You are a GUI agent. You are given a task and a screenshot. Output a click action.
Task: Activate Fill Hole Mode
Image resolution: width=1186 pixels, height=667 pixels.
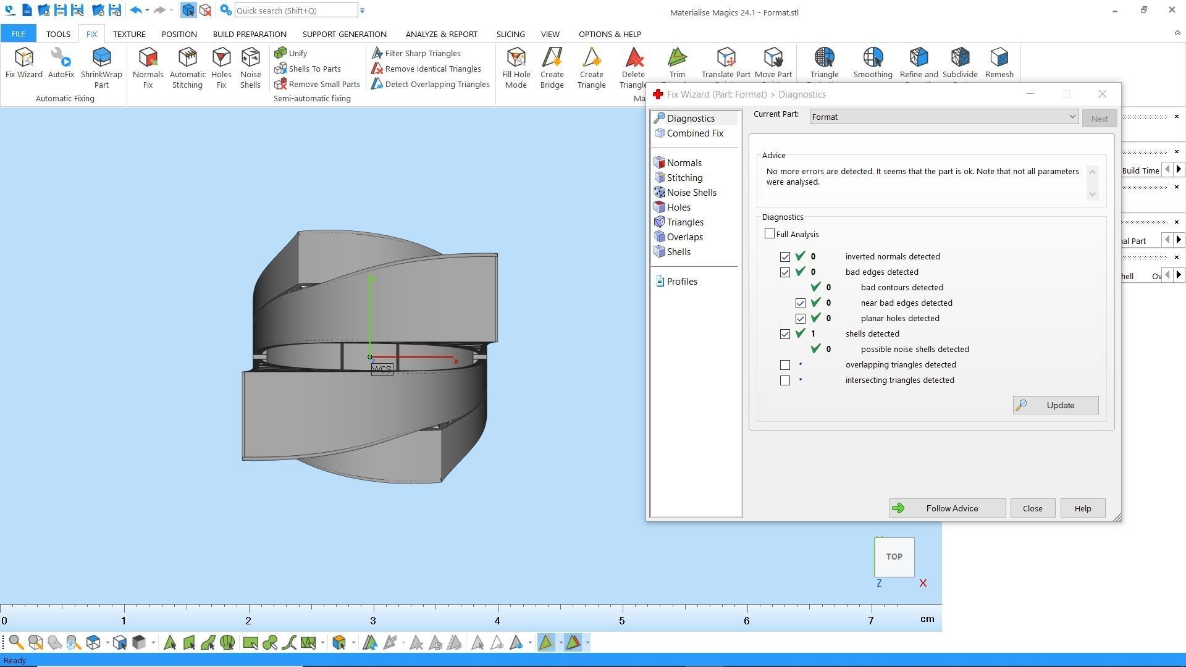tap(516, 68)
